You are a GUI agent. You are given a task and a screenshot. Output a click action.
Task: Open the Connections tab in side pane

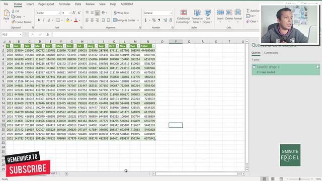tap(271, 53)
